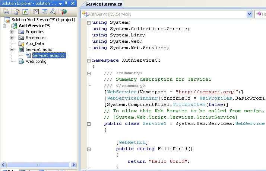Open the Solution Explorer window position dropdown arrow
266x171 pixels.
click(60, 4)
